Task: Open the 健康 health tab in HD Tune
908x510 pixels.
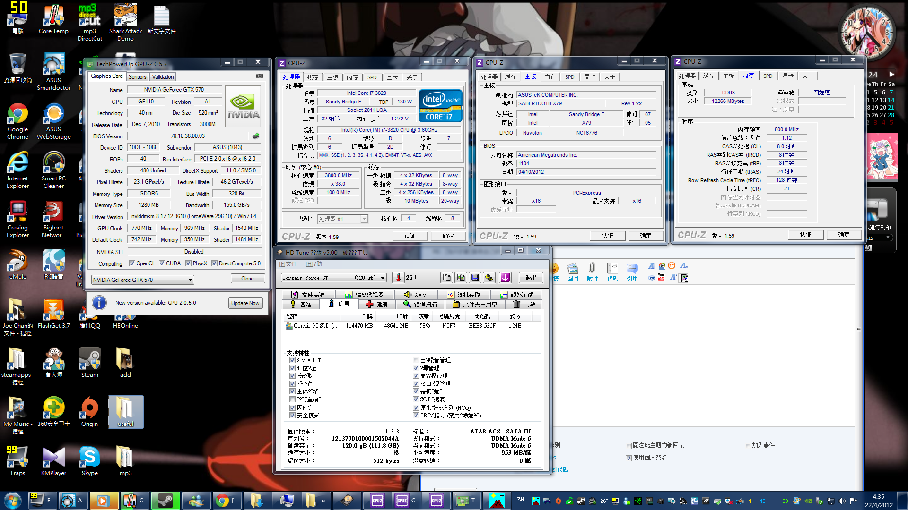Action: [376, 305]
